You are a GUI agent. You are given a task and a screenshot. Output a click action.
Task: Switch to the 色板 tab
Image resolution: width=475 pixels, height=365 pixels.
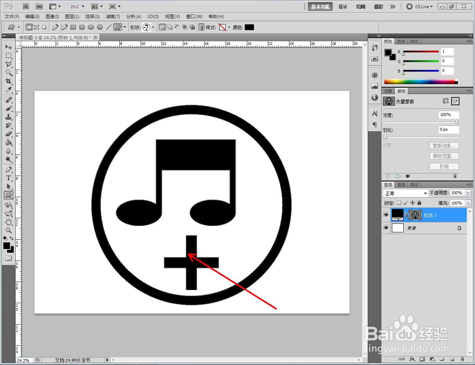[x=401, y=42]
